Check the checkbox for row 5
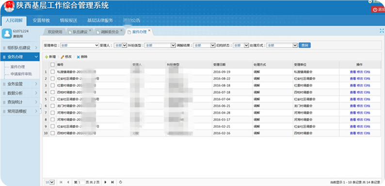 [x=52, y=99]
